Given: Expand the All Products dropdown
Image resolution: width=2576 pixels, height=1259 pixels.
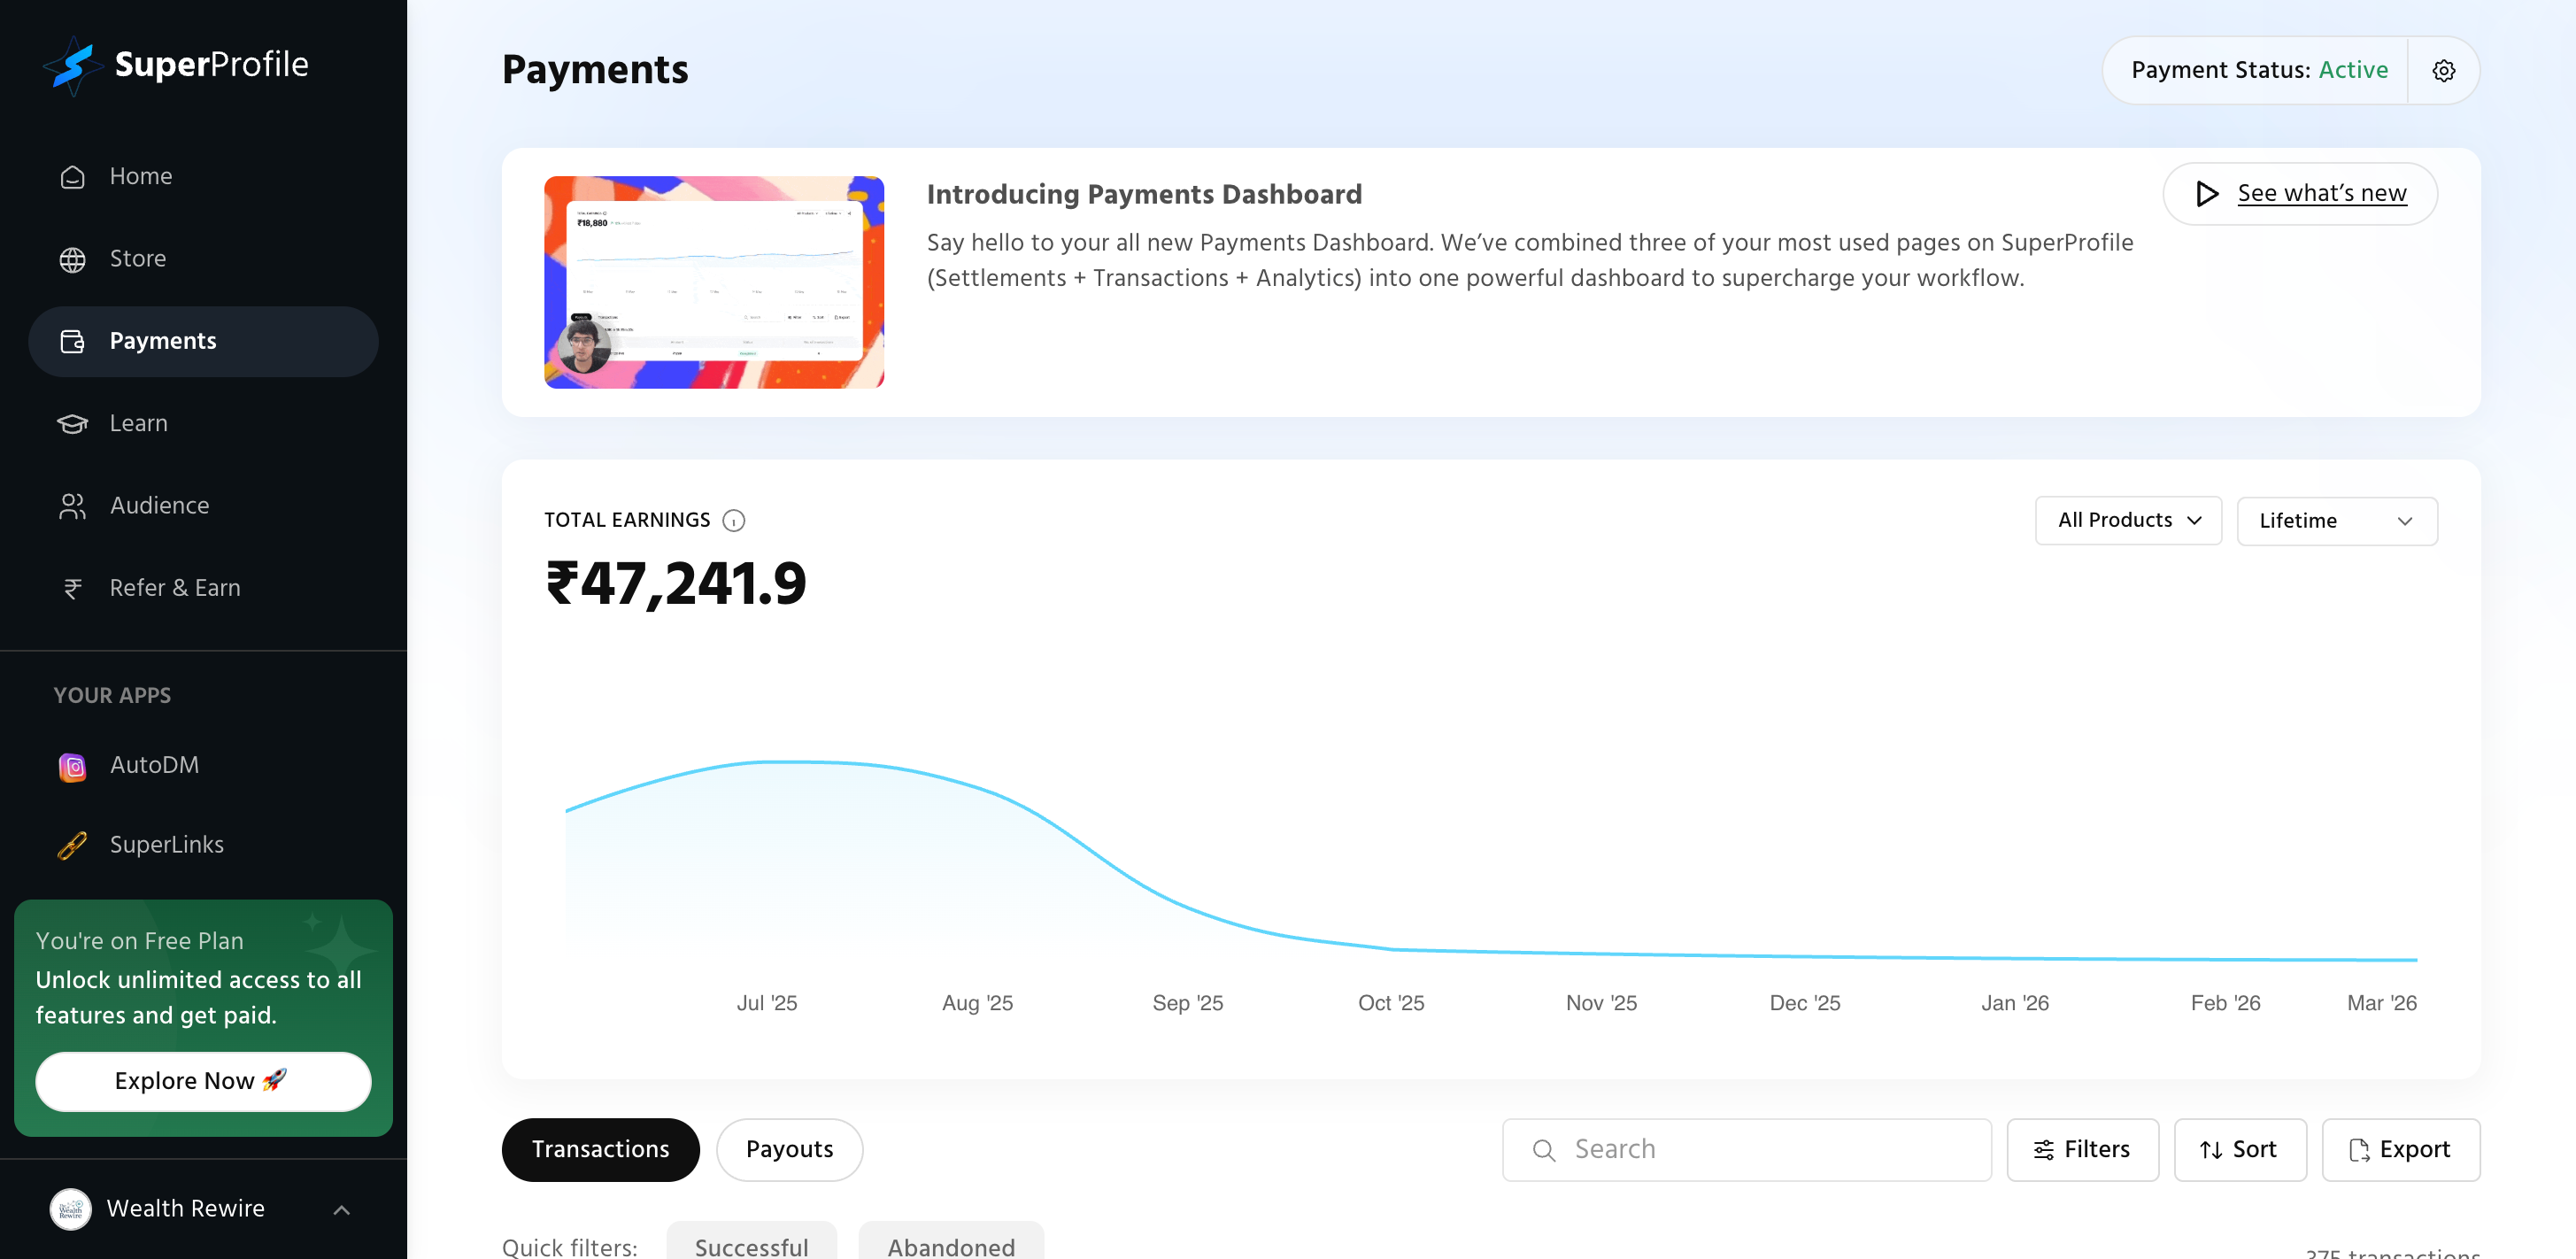Looking at the screenshot, I should [x=2128, y=521].
